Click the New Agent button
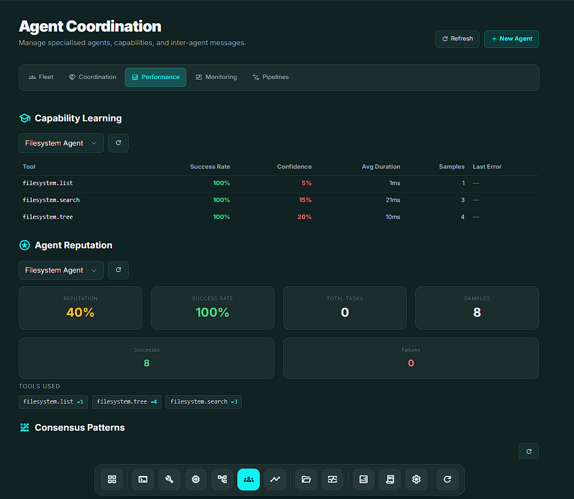Viewport: 574px width, 499px height. coord(511,39)
